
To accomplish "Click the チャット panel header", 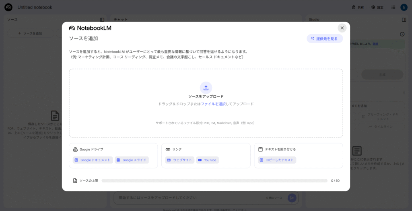I will point(121,20).
